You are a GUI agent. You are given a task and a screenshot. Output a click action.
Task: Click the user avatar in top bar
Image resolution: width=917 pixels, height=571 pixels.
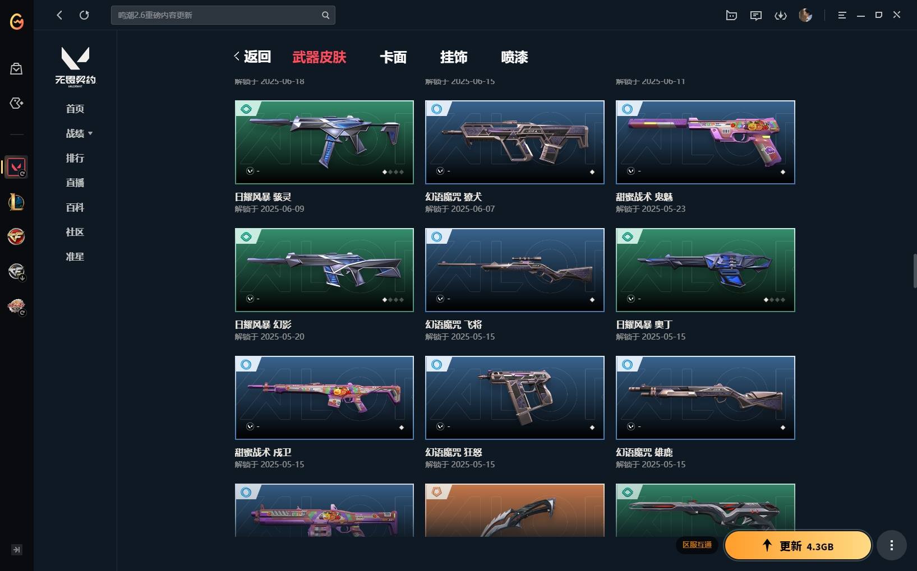pos(805,15)
